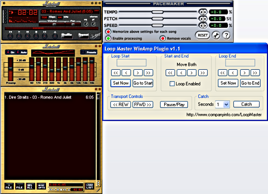
Task: Click Loop Start Set Now button
Action: 121,83
